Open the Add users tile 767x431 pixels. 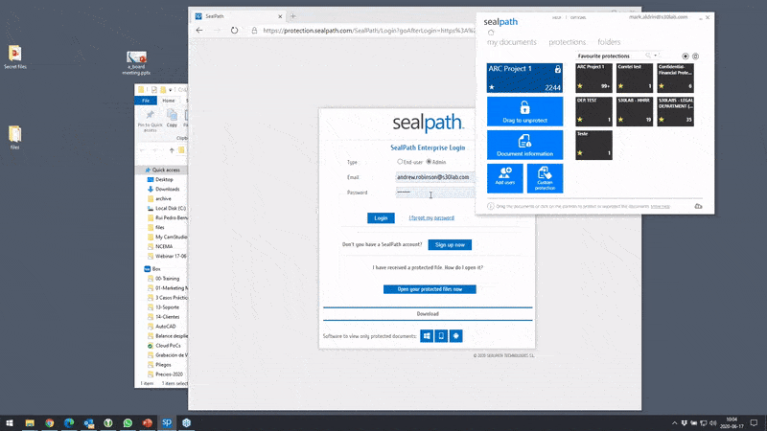[505, 178]
